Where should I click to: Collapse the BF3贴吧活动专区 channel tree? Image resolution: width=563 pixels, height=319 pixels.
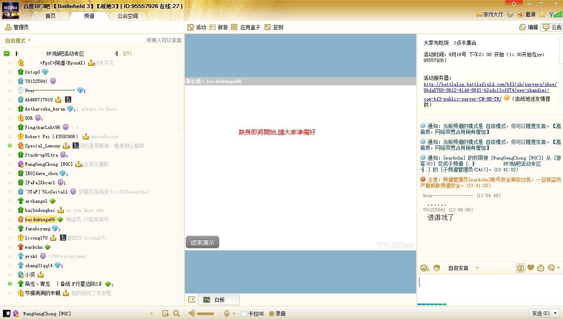7,54
